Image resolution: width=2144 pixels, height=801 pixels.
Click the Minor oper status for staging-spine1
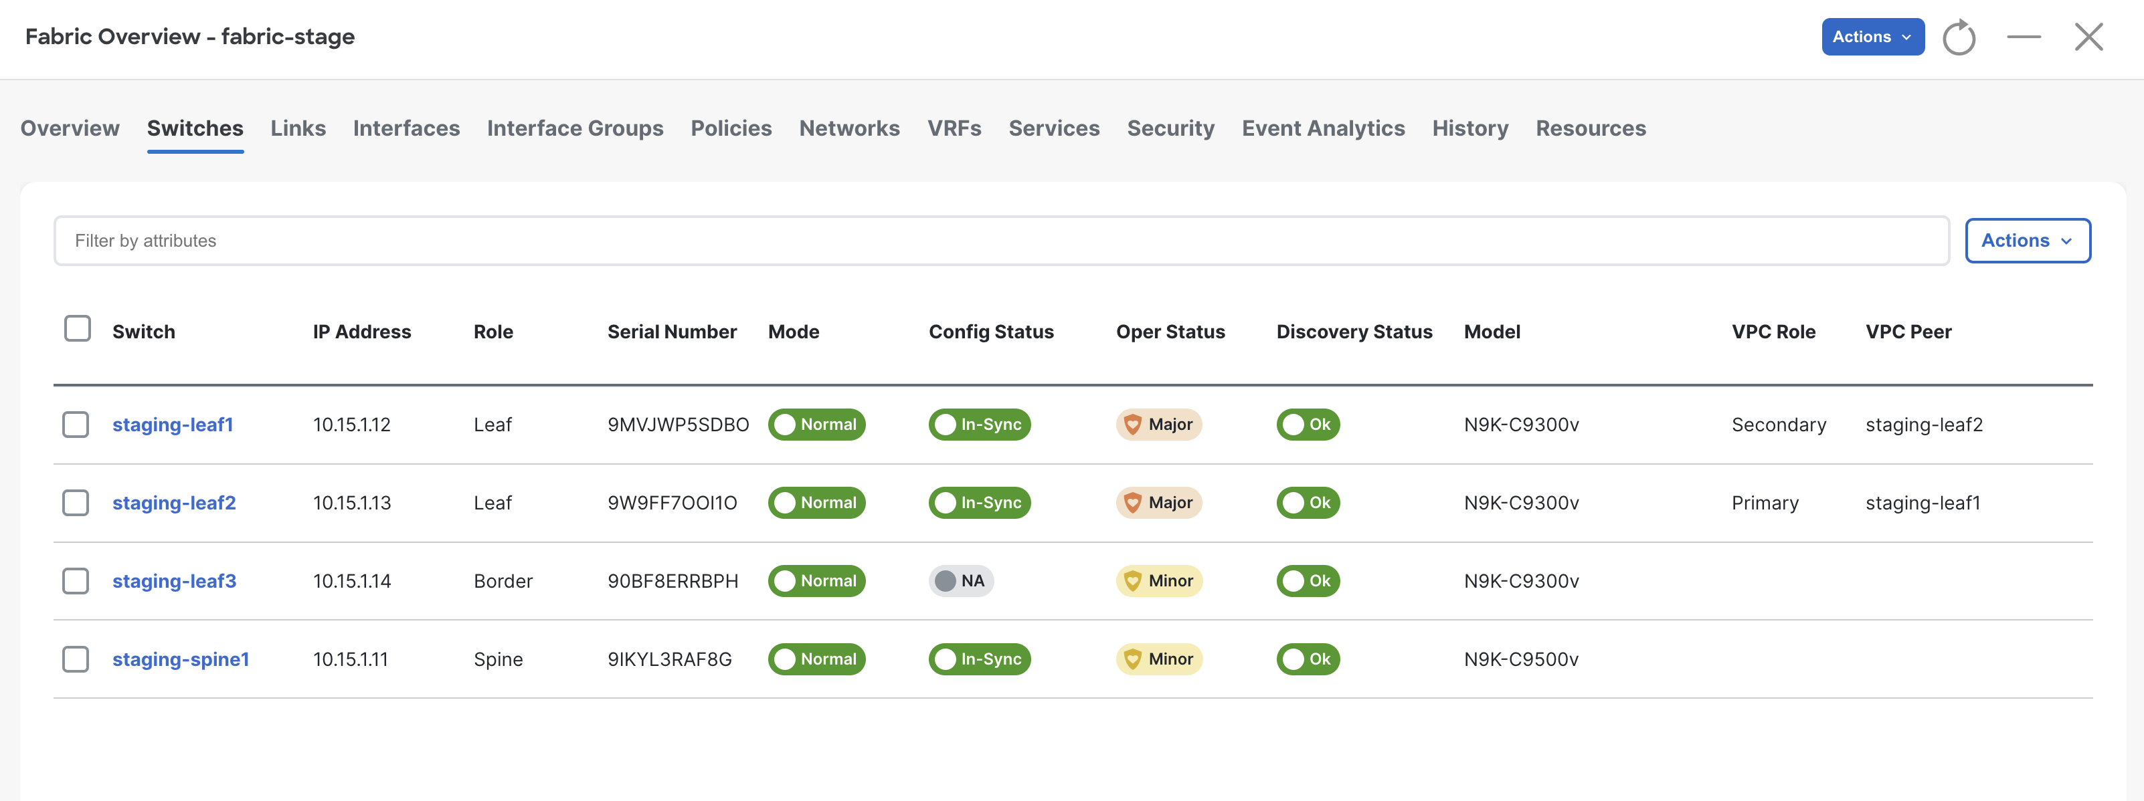coord(1158,660)
